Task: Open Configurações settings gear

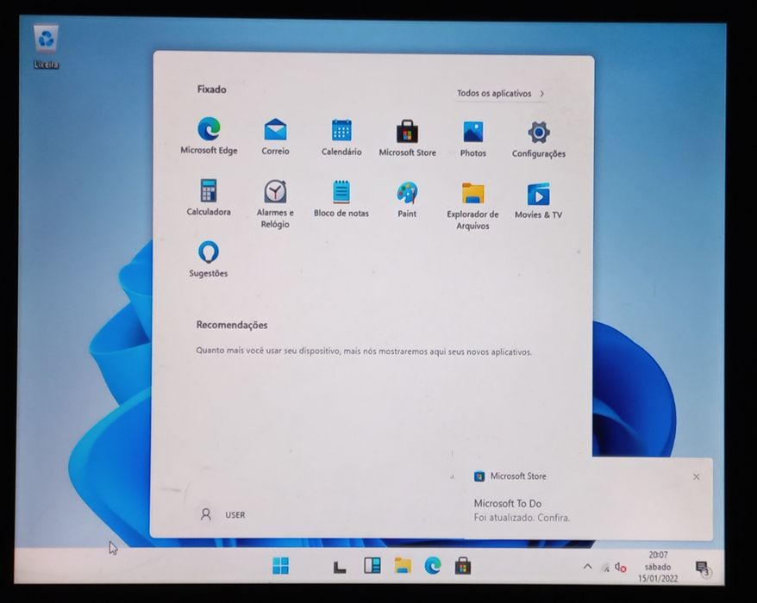Action: [538, 140]
